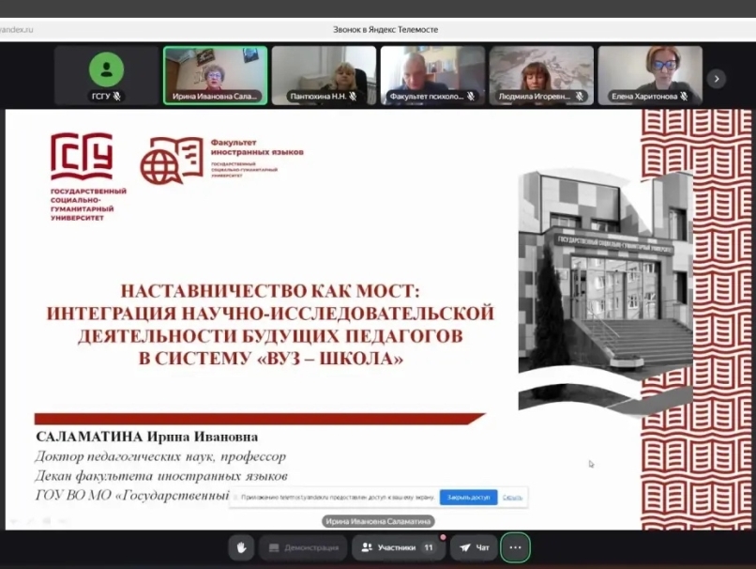Select Ирина Ивановна Саламатина video thumbnail
This screenshot has height=569, width=756.
(215, 73)
